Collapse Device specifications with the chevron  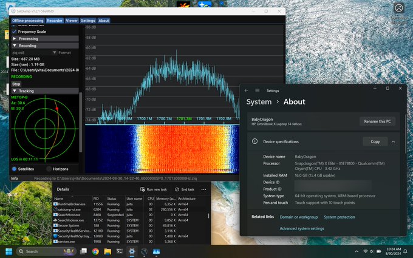click(x=393, y=141)
